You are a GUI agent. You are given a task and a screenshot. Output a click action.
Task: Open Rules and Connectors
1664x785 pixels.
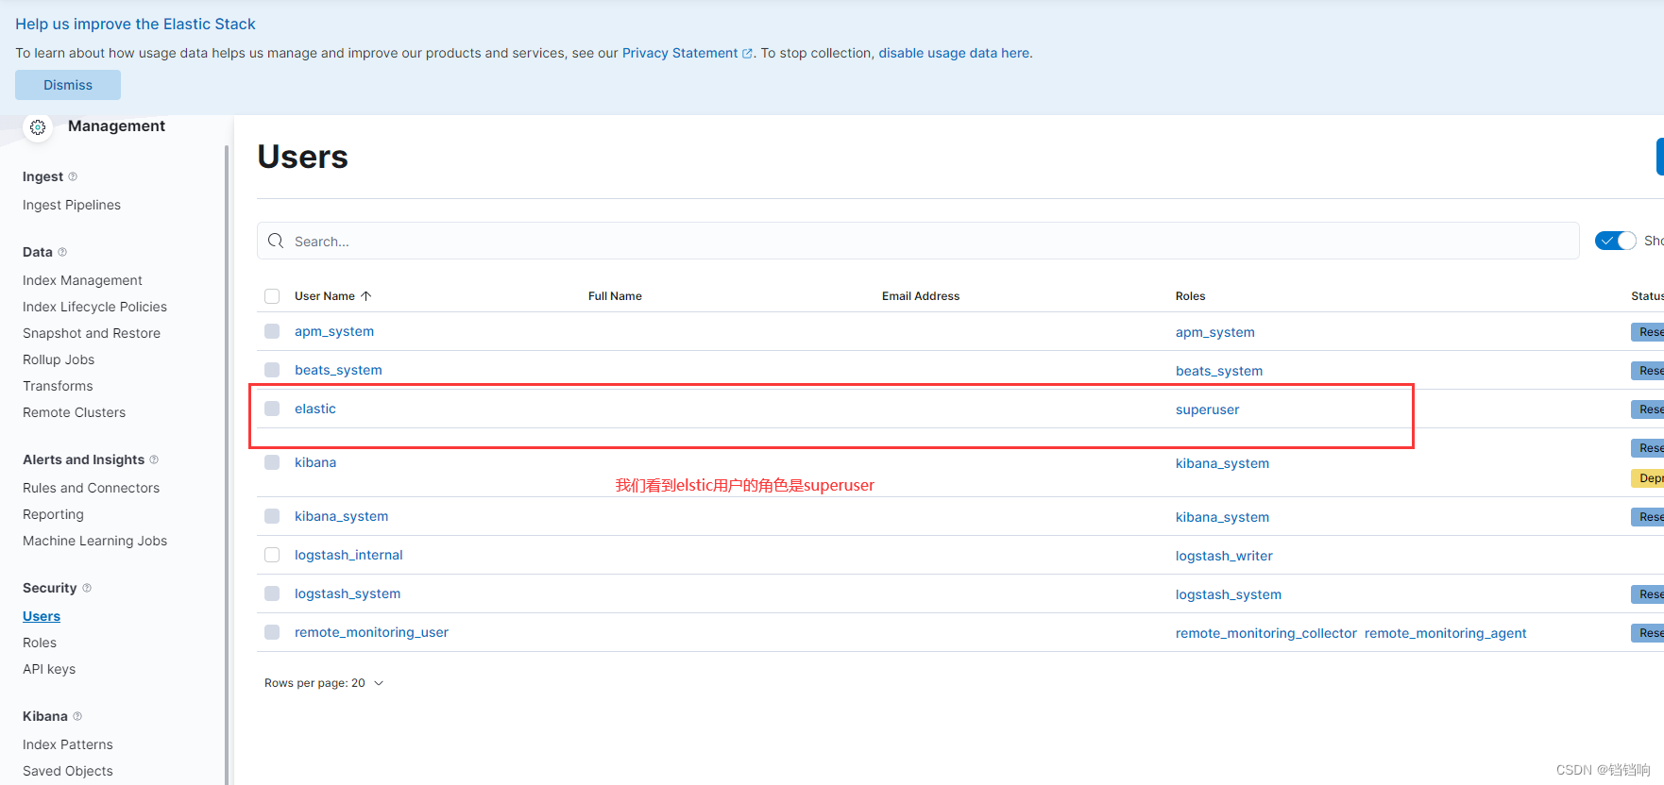pos(91,488)
